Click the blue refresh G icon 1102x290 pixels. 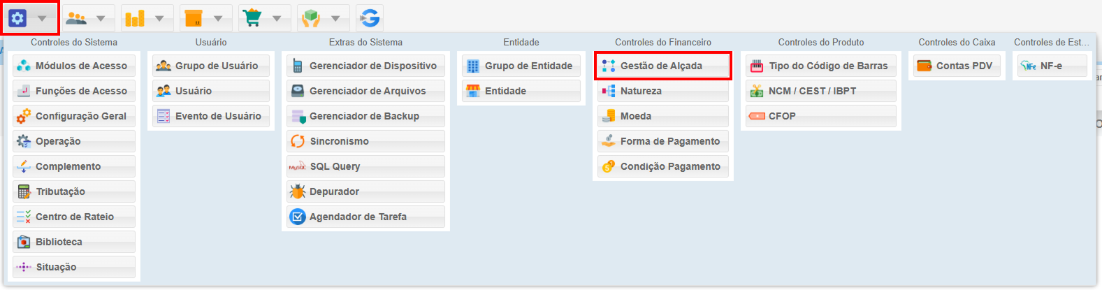370,18
